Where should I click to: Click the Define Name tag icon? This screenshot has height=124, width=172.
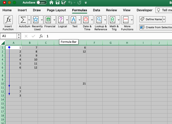tap(142, 19)
